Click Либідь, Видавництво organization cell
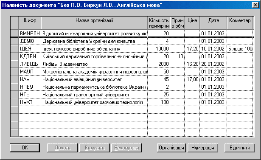This screenshot has width=261, height=160. pos(94,64)
